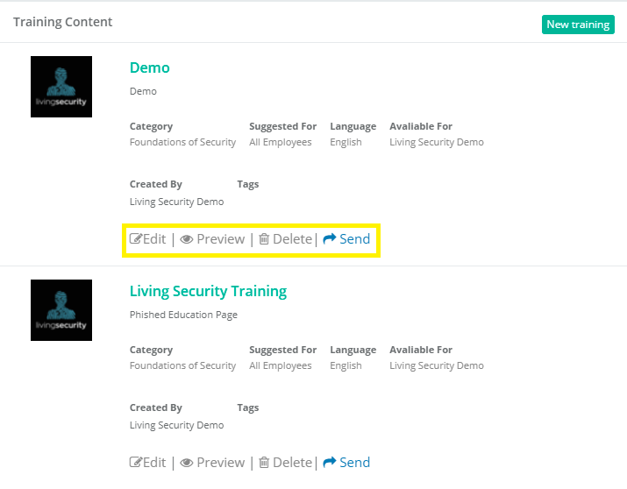Screen dimensions: 627x489
Task: Click Delete label for Living Security Training
Action: pos(292,462)
